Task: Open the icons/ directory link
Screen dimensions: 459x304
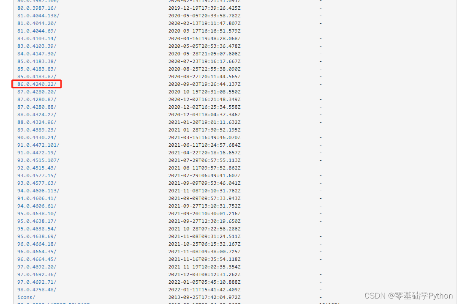Action: pyautogui.click(x=26, y=298)
